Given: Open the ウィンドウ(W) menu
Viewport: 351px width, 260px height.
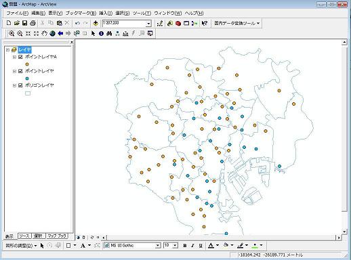Looking at the screenshot, I should pos(168,13).
